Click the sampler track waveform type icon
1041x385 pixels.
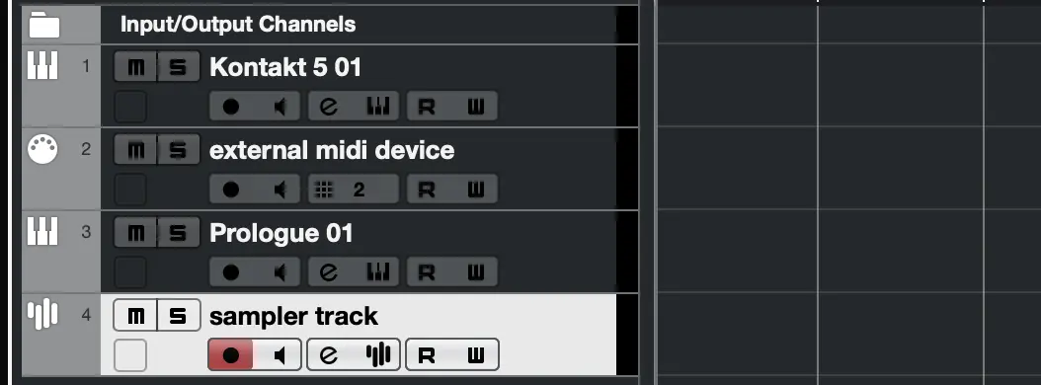[x=42, y=315]
